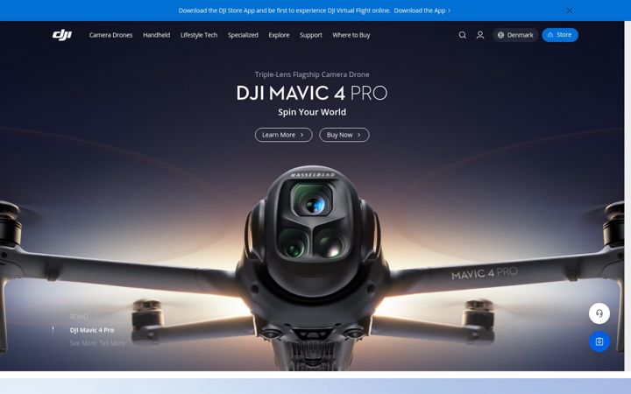Open the search magnifier icon
The image size is (631, 394).
[463, 35]
